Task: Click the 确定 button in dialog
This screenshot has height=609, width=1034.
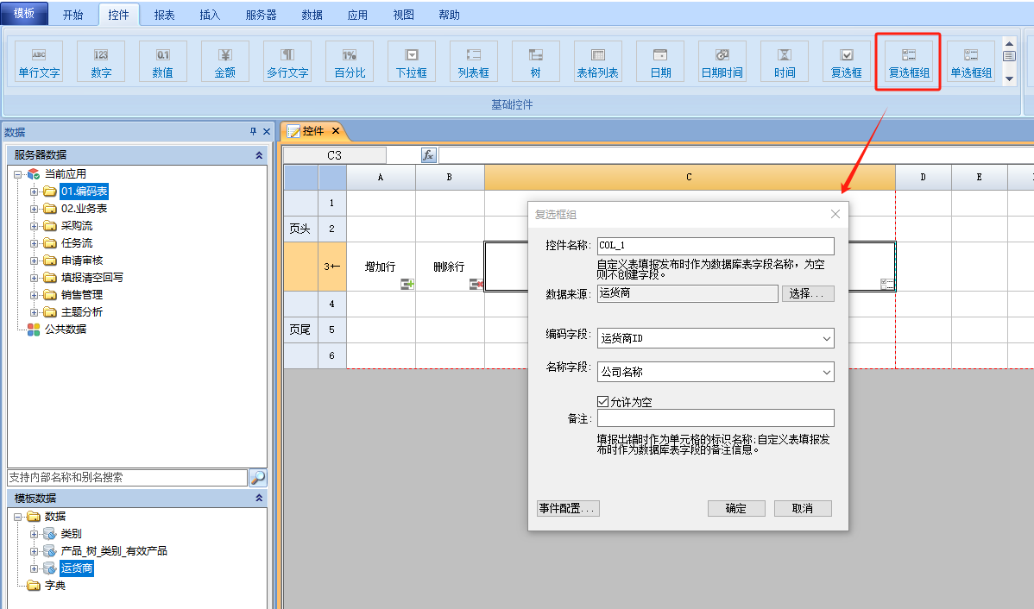Action: pyautogui.click(x=736, y=508)
